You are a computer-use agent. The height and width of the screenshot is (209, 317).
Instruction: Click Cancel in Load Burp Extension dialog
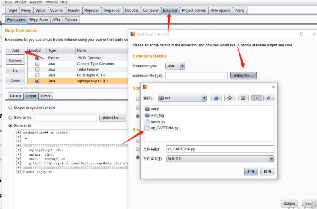(x=289, y=203)
